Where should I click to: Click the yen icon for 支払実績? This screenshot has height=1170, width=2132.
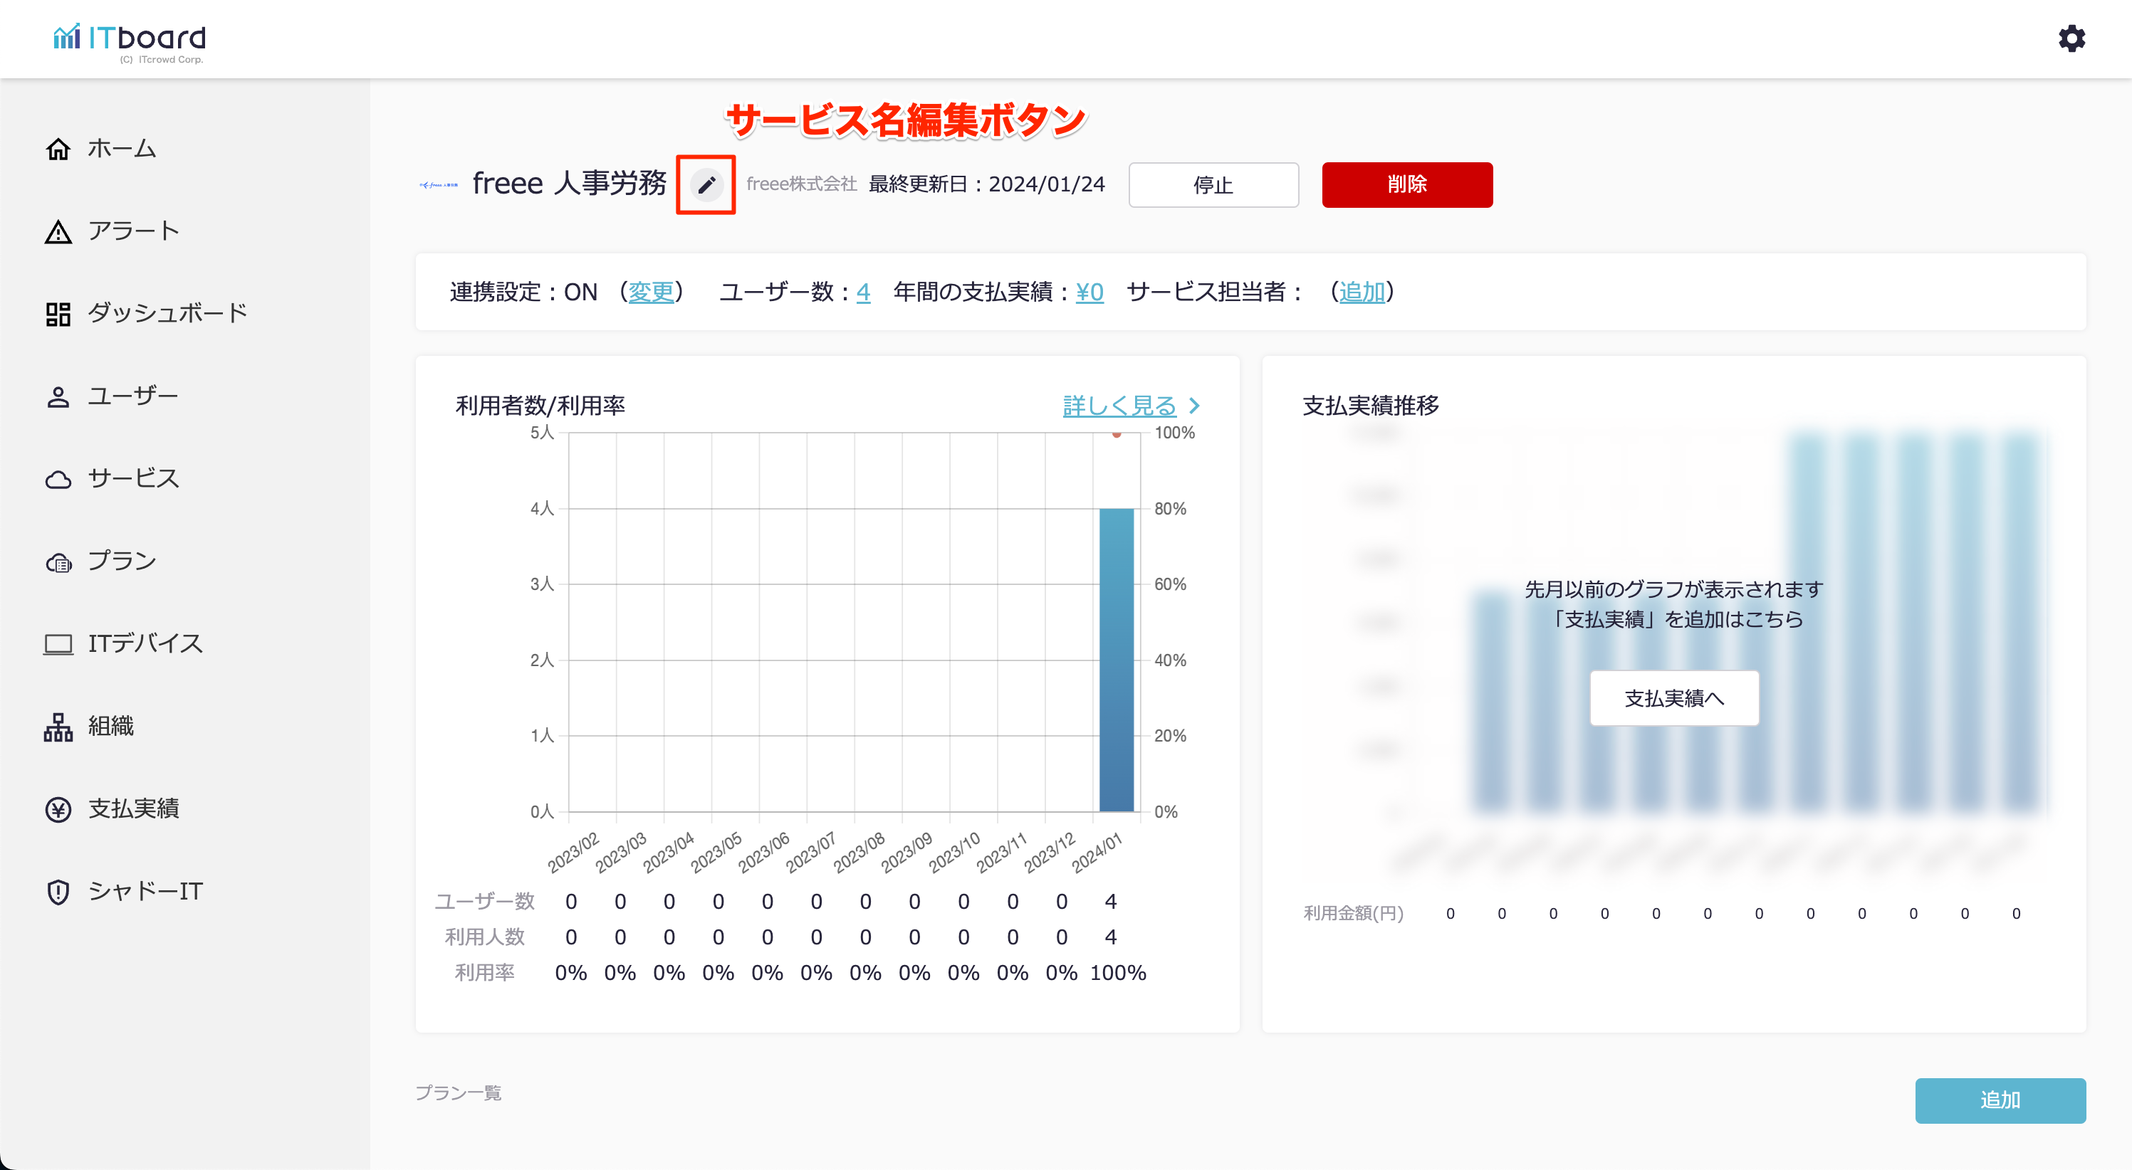tap(58, 809)
